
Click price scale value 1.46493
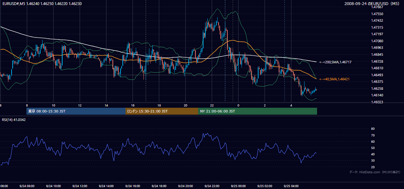(377, 75)
